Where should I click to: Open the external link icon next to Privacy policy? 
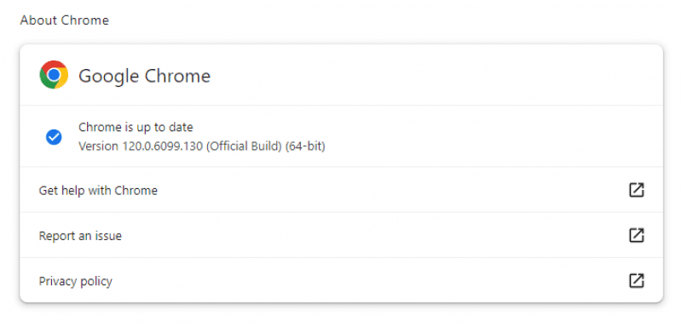pyautogui.click(x=636, y=280)
